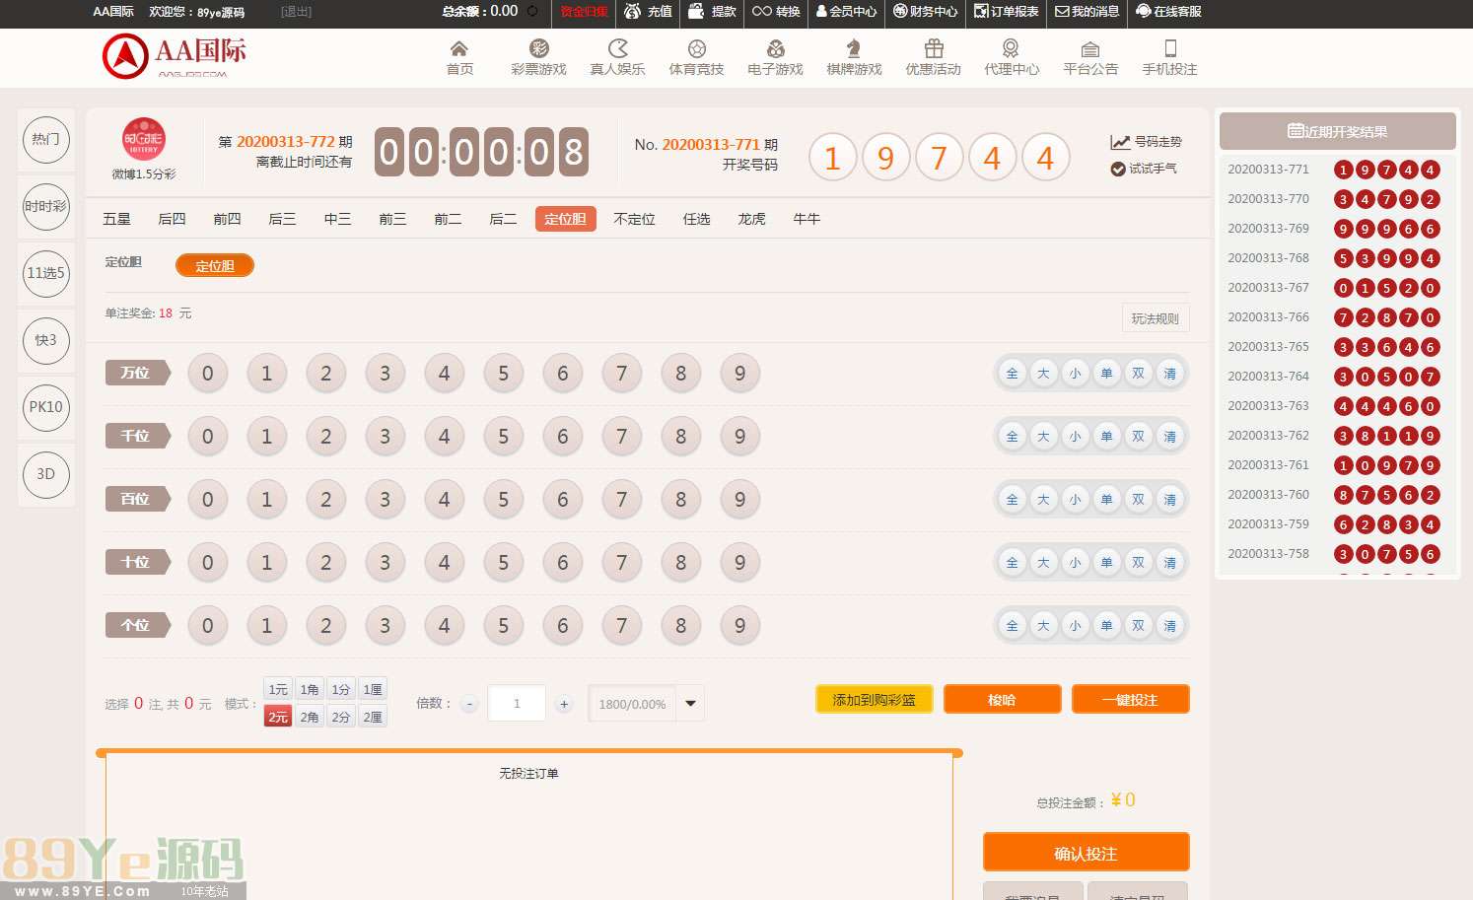
Task: Open 平台公告 announcements icon
Action: (x=1090, y=48)
